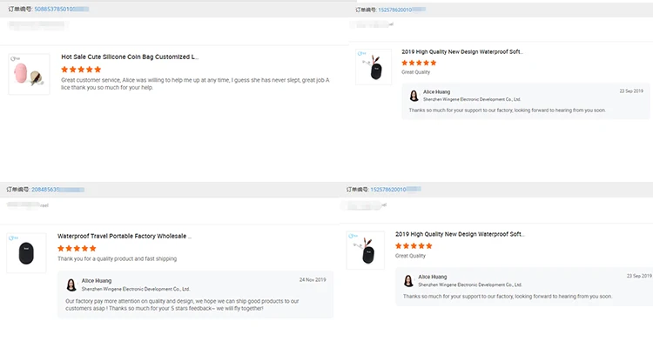Open the pink silicone coin bag thumbnail
The height and width of the screenshot is (348, 653).
click(29, 74)
